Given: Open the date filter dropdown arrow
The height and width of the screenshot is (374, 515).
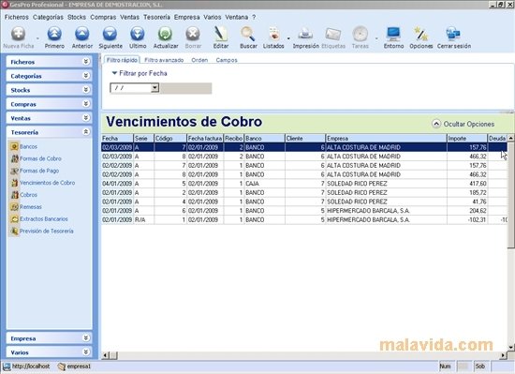Looking at the screenshot, I should pyautogui.click(x=154, y=88).
